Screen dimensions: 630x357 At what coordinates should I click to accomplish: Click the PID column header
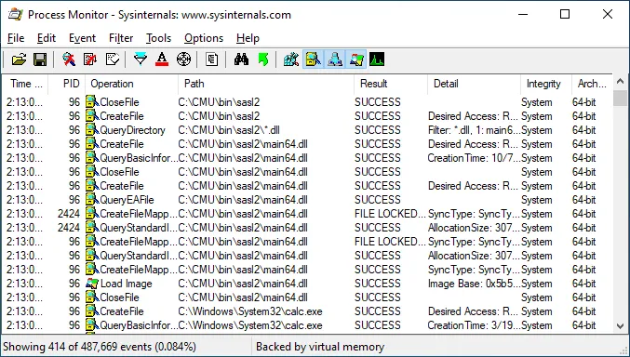67,84
